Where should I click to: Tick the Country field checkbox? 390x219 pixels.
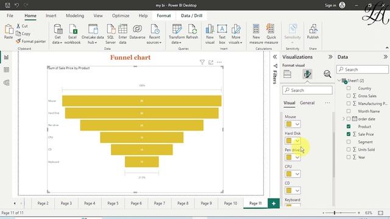point(349,88)
